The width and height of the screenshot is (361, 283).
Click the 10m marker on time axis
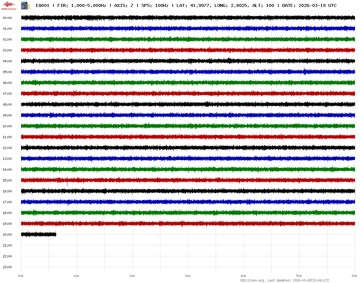76,276
